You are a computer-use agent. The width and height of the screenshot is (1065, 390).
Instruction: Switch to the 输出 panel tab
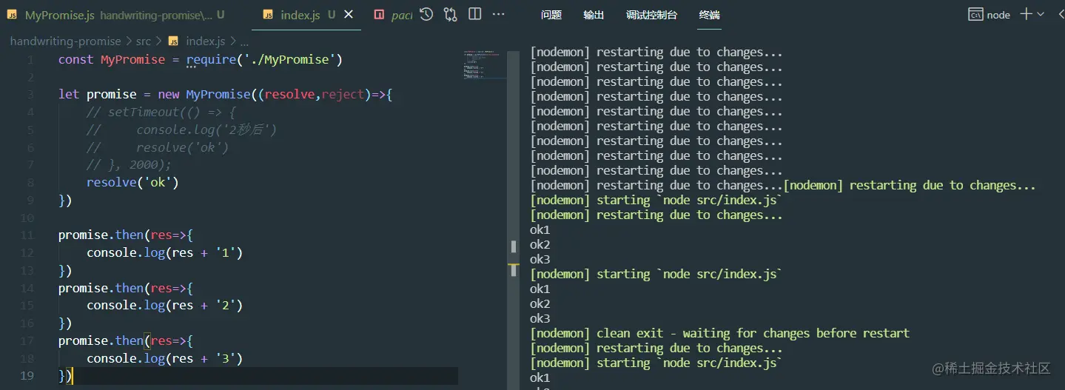coord(594,15)
